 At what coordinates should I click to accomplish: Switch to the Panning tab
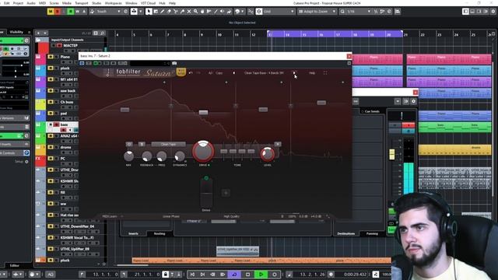coord(372,233)
